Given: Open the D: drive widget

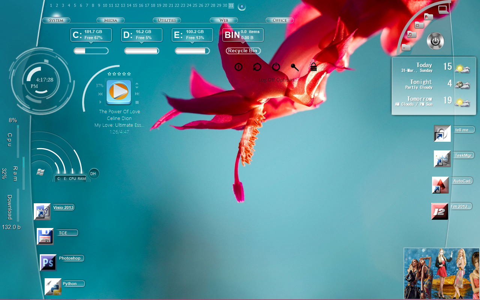Looking at the screenshot, I should pyautogui.click(x=142, y=35).
